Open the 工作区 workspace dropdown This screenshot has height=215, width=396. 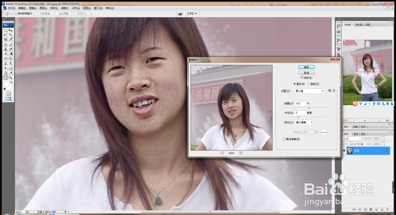pos(192,13)
